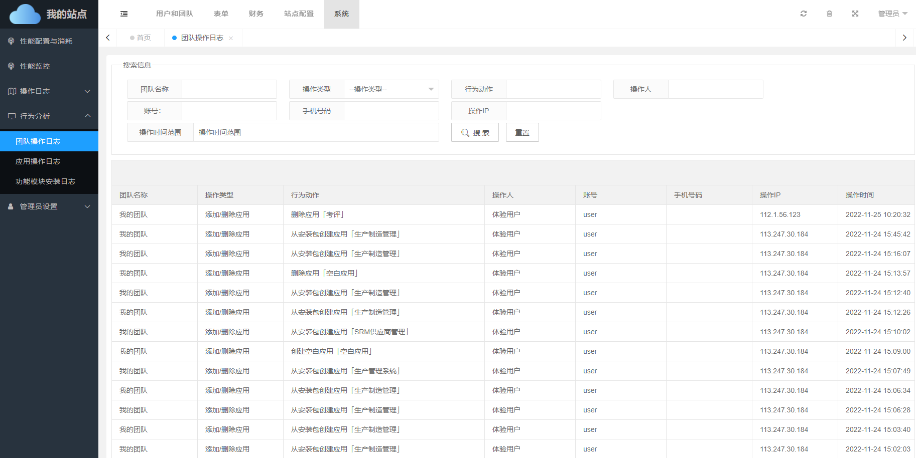
Task: Click the sidebar collapse menu icon
Action: click(x=124, y=14)
